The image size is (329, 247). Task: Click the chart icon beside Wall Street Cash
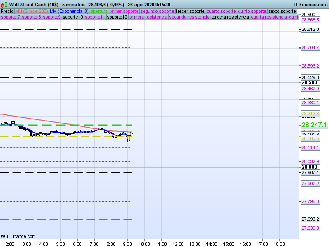[5, 4]
